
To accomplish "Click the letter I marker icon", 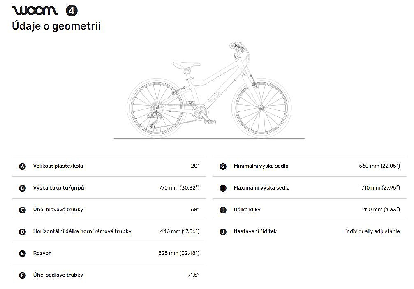I will pos(223,210).
